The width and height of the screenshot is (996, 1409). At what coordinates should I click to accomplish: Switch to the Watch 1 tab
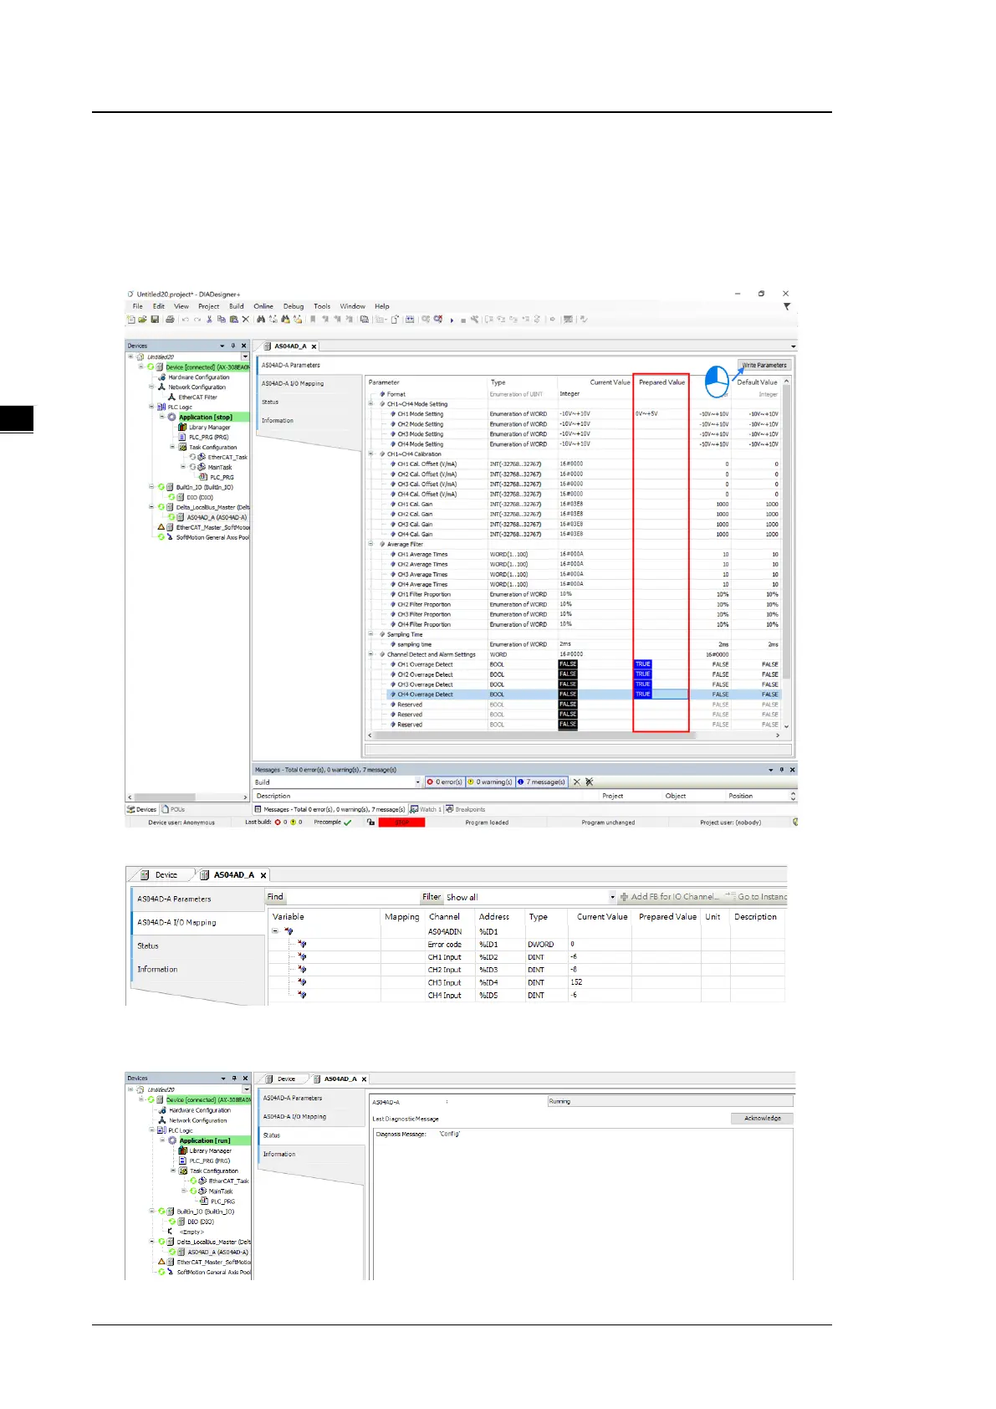point(426,810)
